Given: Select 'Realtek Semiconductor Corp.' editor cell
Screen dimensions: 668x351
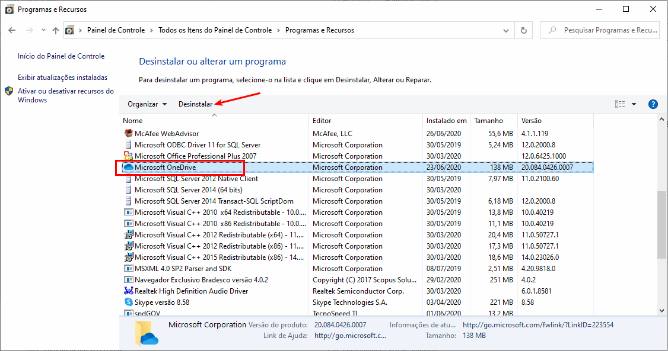Looking at the screenshot, I should [358, 291].
